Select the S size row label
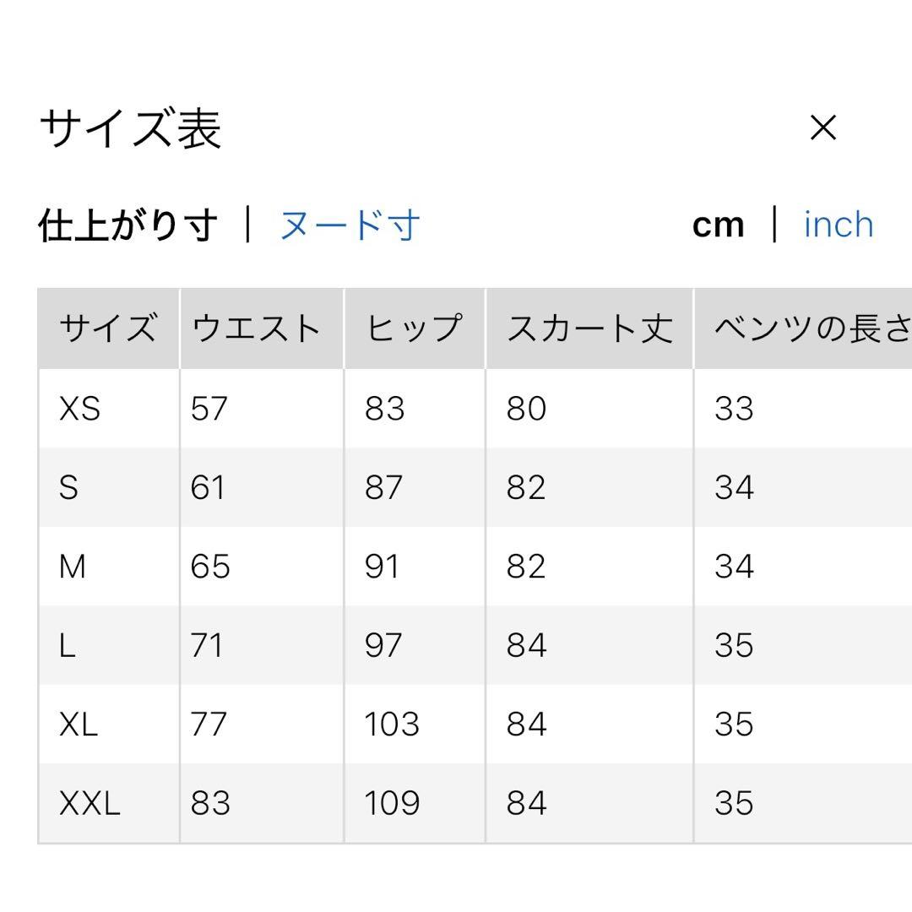 coord(69,488)
